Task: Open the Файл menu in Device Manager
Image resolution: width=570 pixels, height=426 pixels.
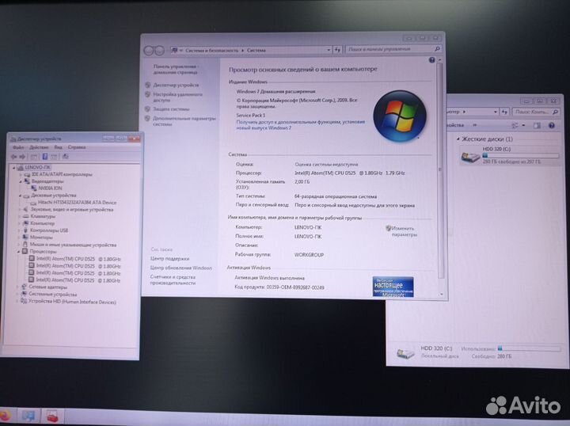Action: click(18, 147)
